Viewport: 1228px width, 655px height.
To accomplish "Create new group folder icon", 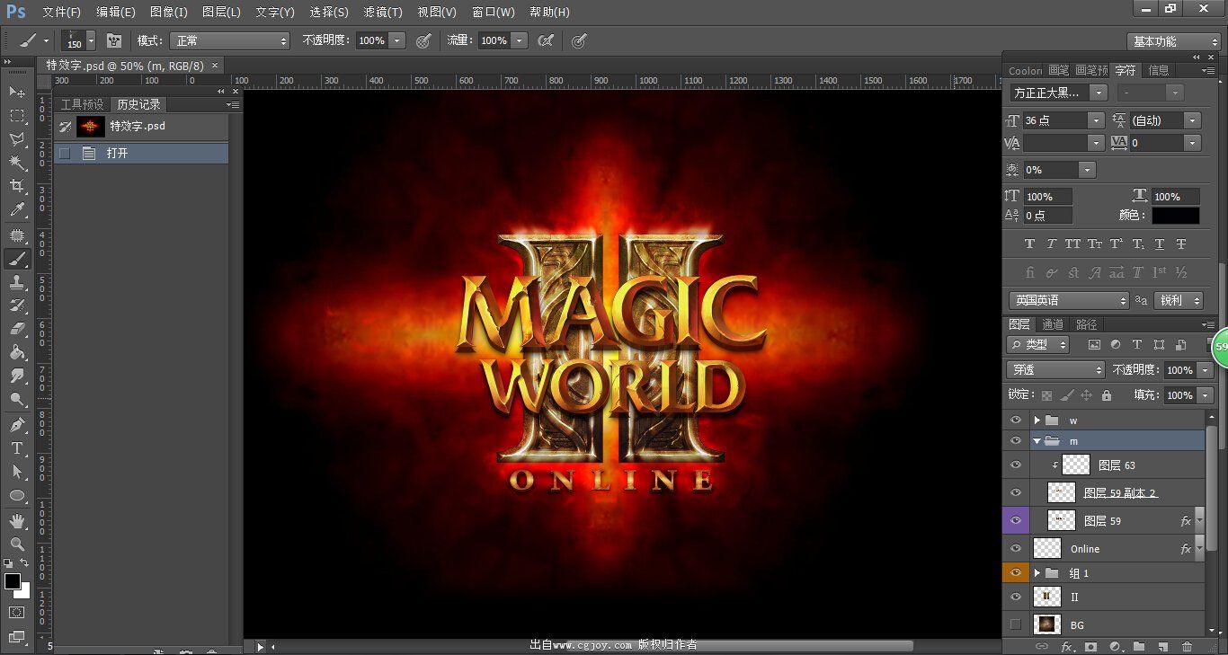I will click(1139, 646).
